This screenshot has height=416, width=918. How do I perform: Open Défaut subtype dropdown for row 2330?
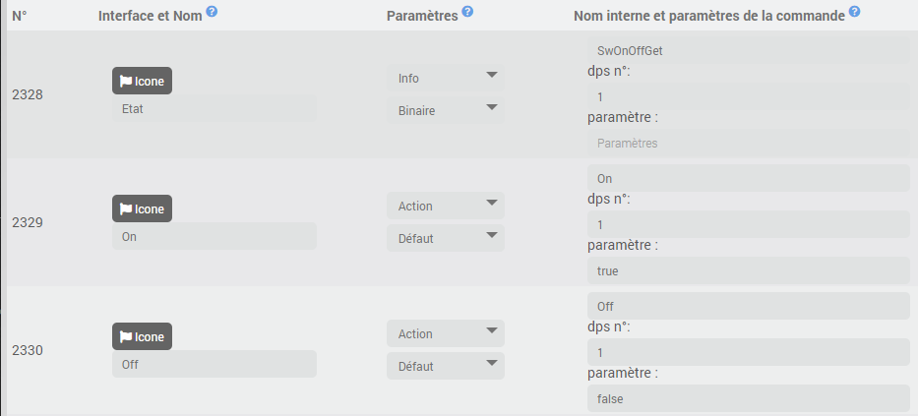coord(445,366)
